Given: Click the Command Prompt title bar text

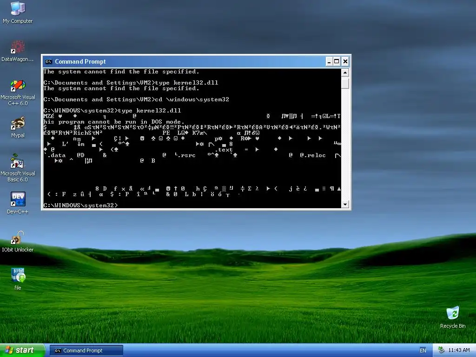Looking at the screenshot, I should pyautogui.click(x=80, y=62).
